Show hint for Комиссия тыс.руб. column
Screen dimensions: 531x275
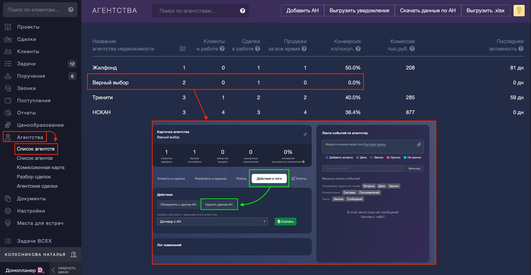click(x=412, y=49)
